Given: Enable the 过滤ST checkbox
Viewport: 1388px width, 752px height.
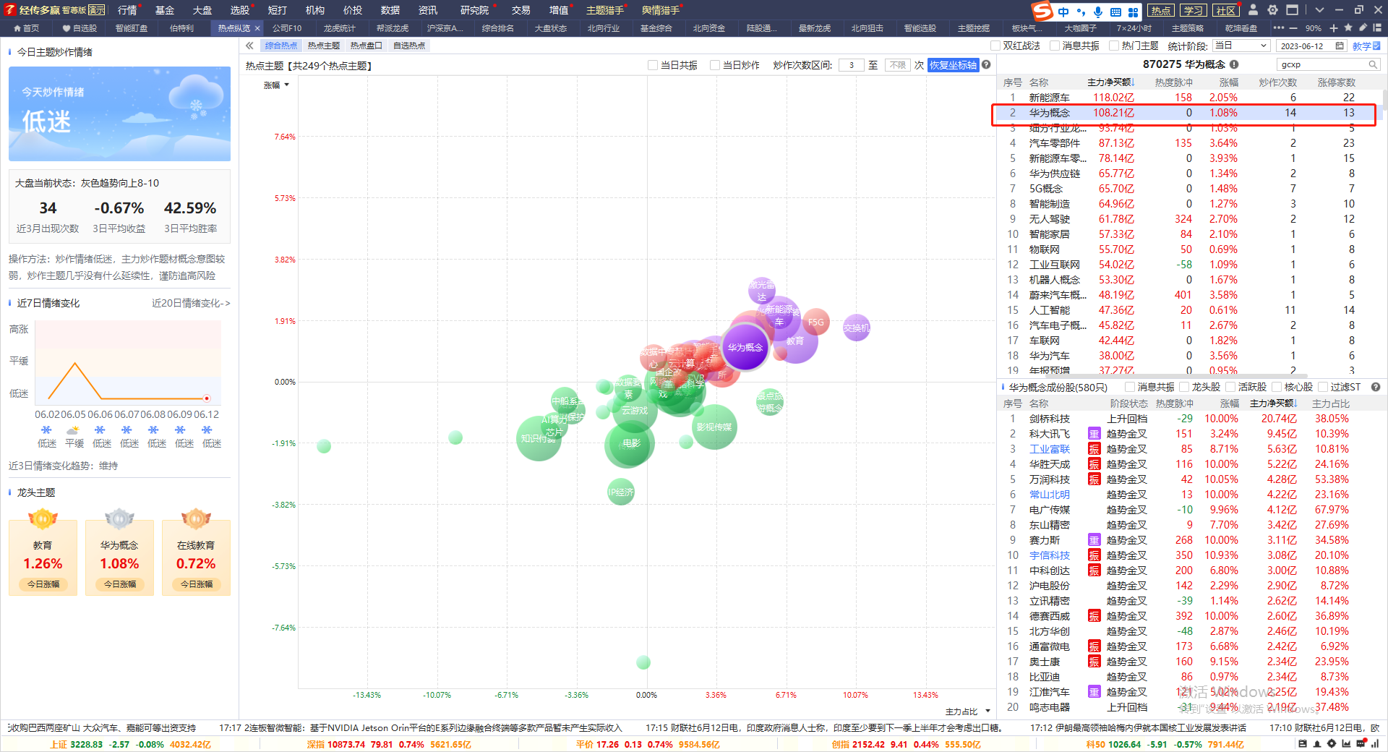Looking at the screenshot, I should 1323,387.
